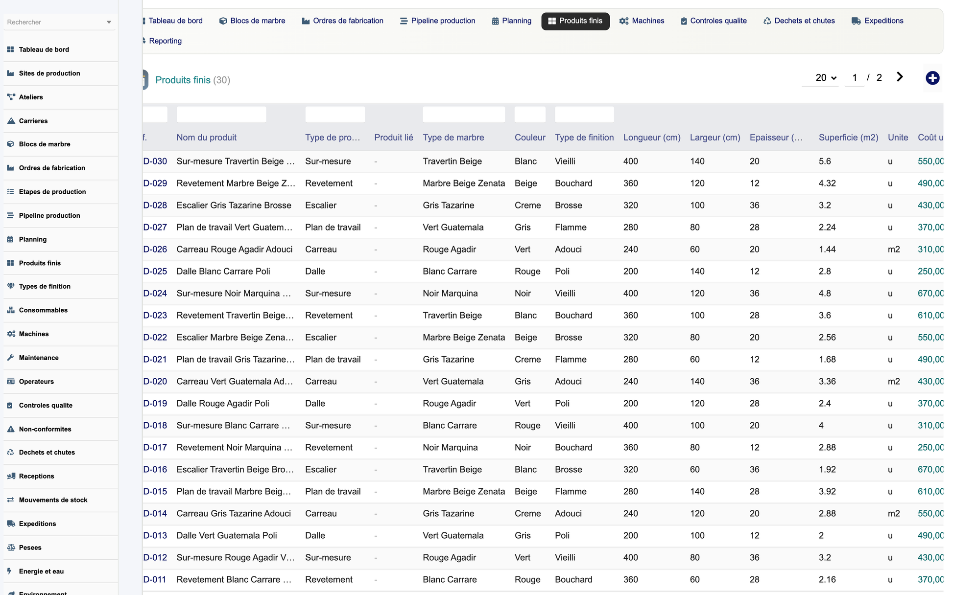Open the rows-per-page dropdown showing 20
The image size is (953, 595).
pos(826,78)
